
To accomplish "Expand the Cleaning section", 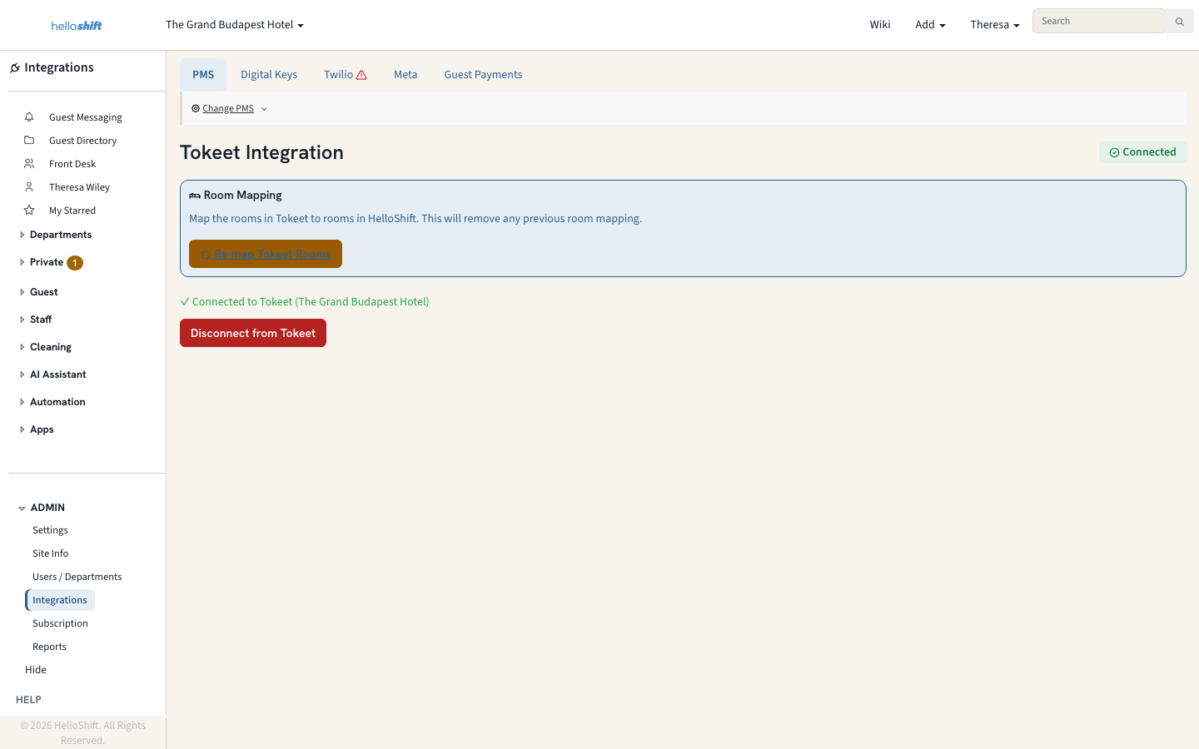I will (x=22, y=347).
